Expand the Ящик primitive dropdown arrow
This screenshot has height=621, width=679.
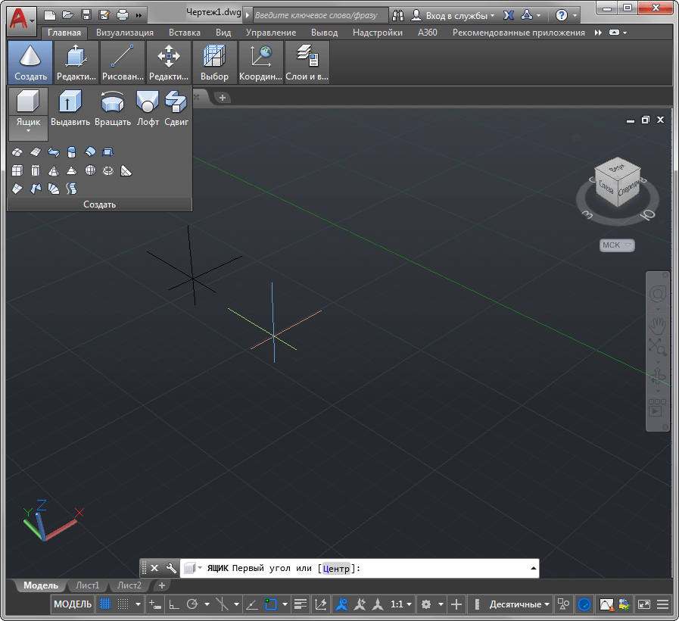coord(28,132)
